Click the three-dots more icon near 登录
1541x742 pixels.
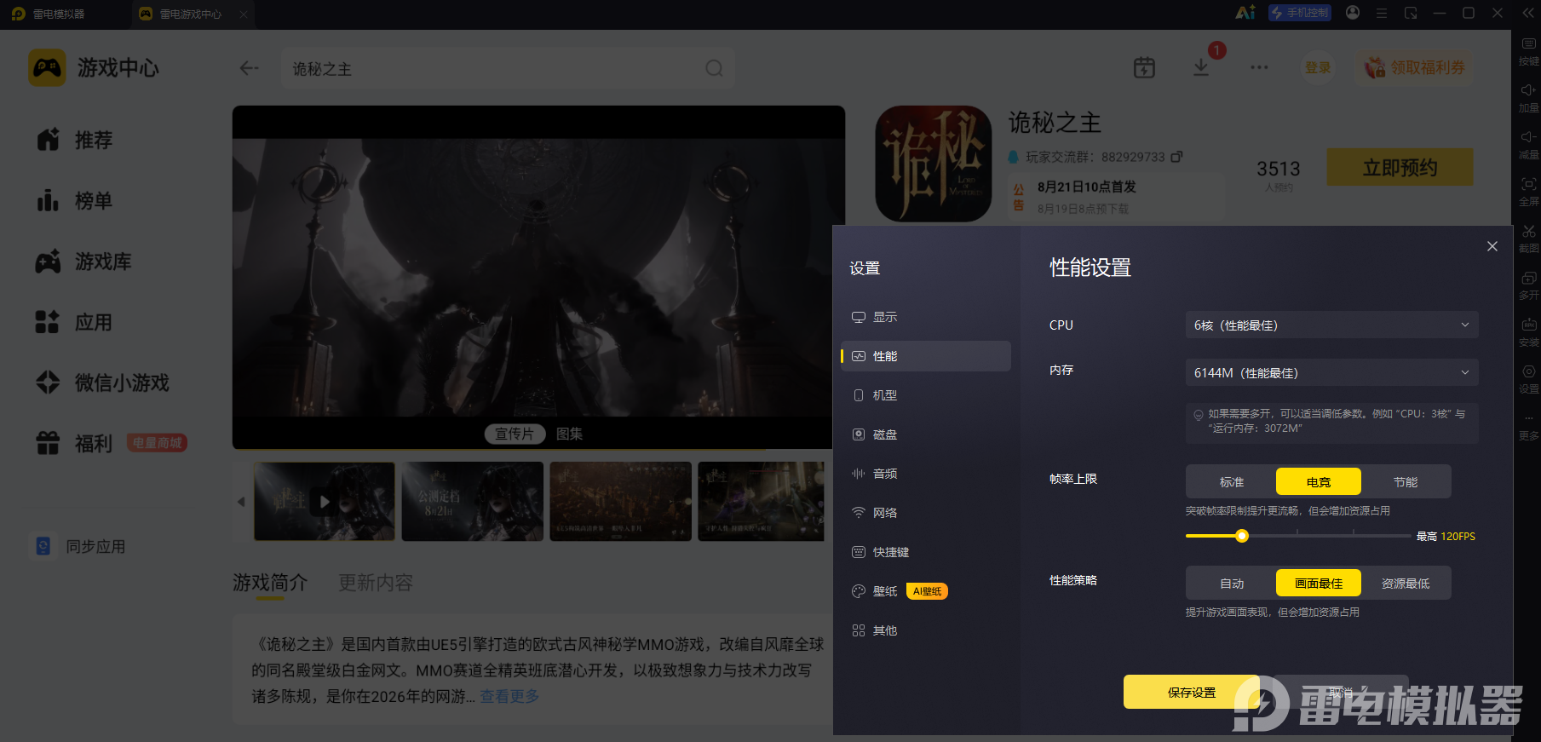click(x=1259, y=67)
